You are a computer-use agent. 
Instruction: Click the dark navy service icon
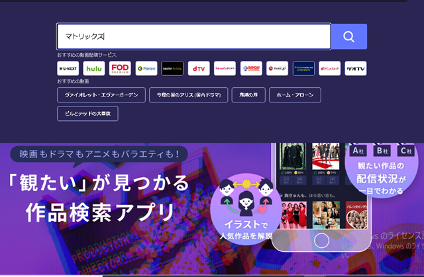[303, 68]
